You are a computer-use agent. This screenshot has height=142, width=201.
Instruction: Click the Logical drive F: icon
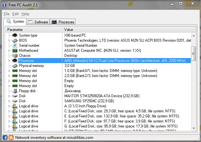click(x=15, y=121)
